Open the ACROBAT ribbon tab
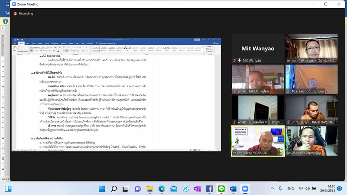Screen dimensions: 347x195 tap(90, 43)
